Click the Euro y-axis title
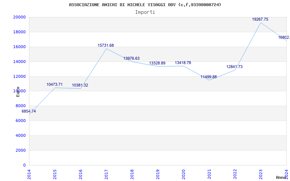The image size is (290, 181). 18,92
